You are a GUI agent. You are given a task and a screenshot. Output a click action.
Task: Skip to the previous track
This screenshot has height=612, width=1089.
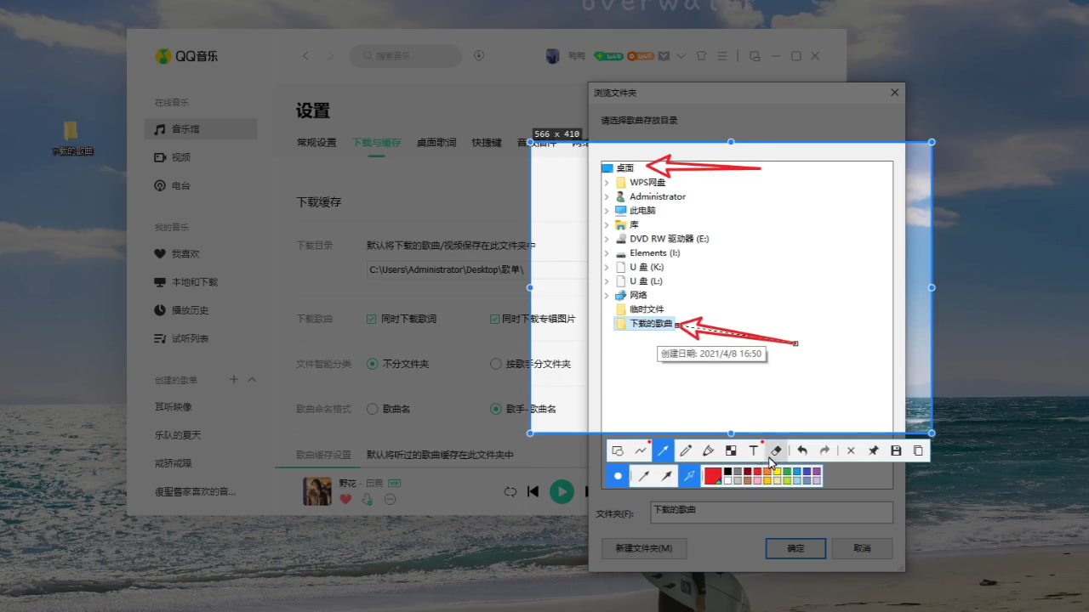[x=533, y=491]
